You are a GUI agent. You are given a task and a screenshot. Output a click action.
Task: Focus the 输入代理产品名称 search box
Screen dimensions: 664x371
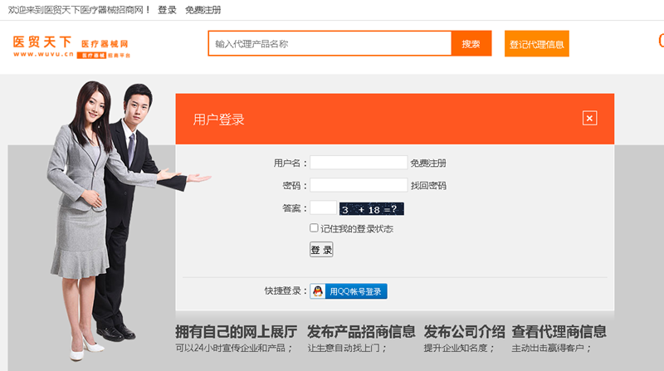coord(330,44)
